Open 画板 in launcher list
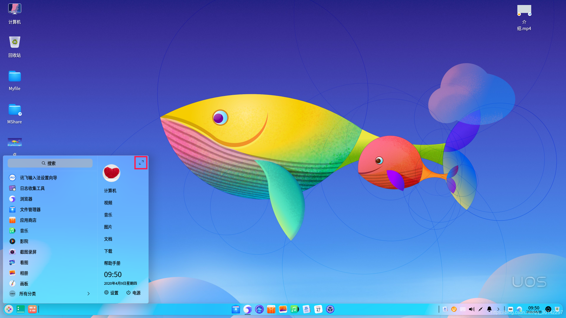This screenshot has width=566, height=318. [x=50, y=284]
